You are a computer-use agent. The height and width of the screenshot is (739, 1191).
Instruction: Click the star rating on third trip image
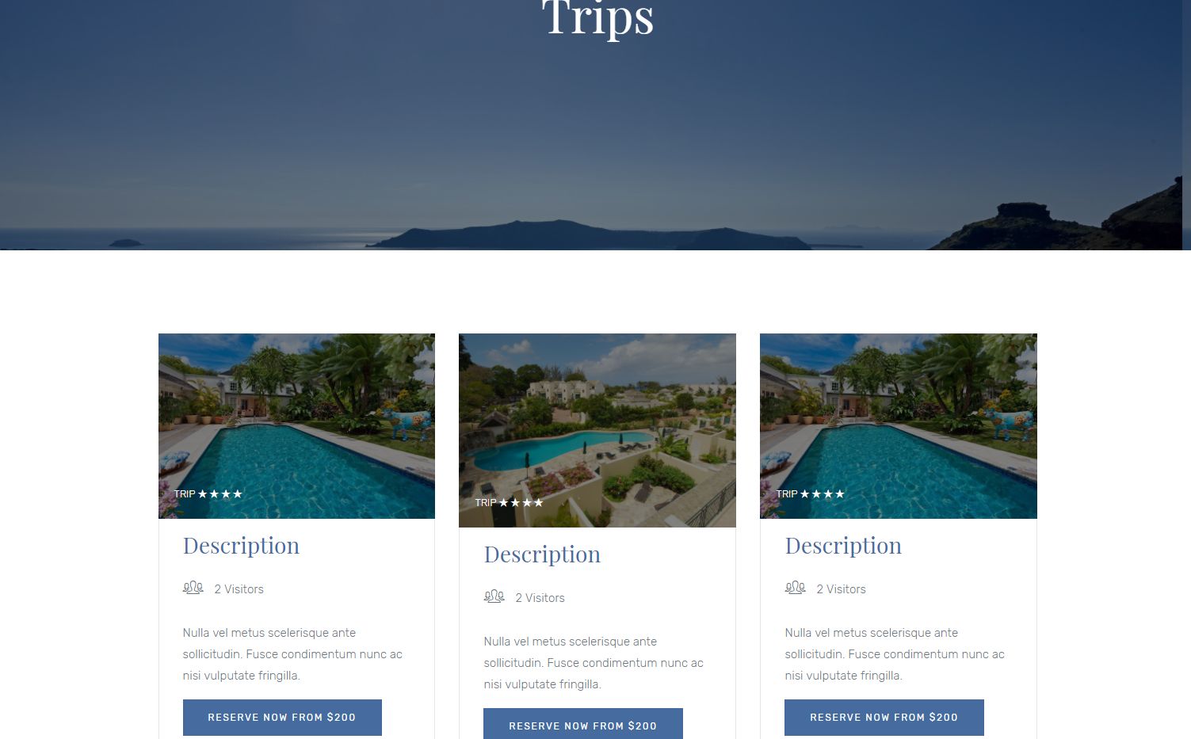pyautogui.click(x=823, y=493)
